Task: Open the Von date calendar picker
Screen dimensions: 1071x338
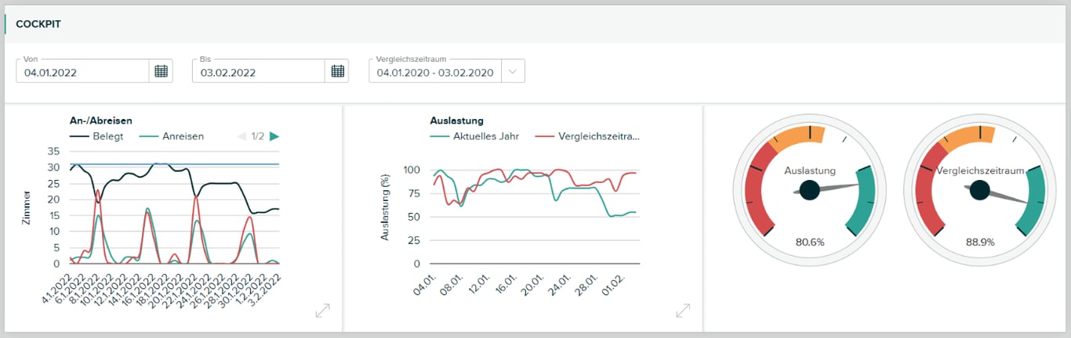Action: coord(161,71)
